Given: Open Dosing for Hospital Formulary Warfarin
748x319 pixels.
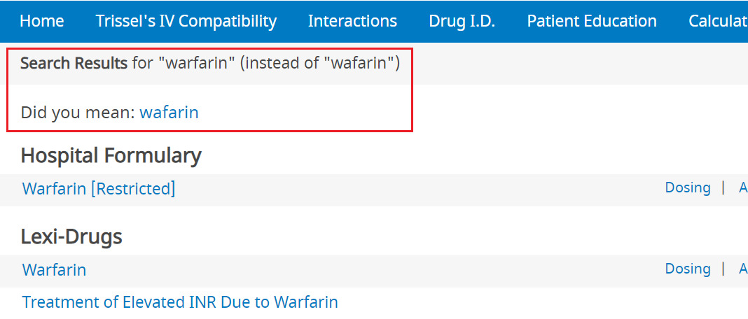Looking at the screenshot, I should point(687,187).
